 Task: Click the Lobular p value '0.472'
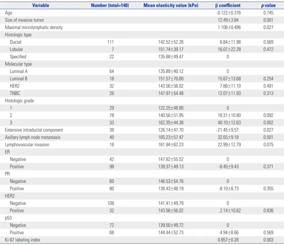click(268, 49)
